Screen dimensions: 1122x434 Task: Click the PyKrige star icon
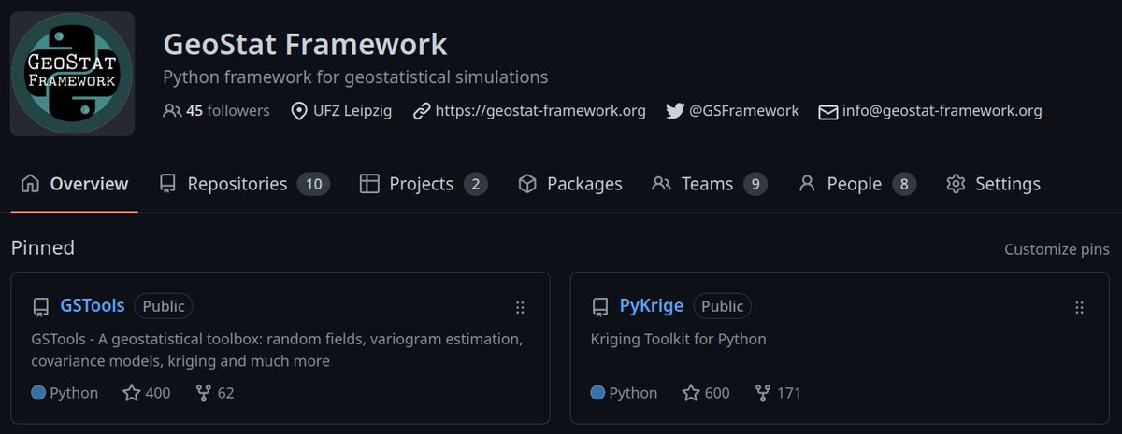pyautogui.click(x=691, y=393)
